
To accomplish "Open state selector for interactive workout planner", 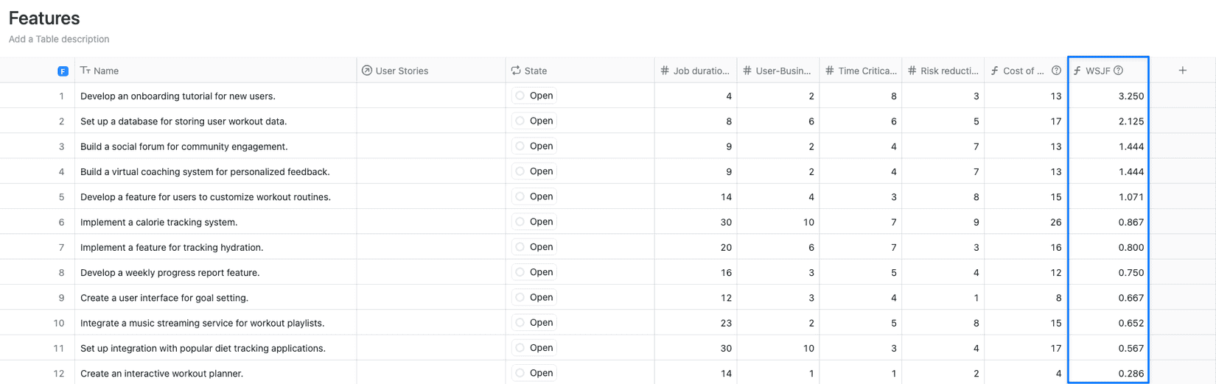I will (534, 373).
